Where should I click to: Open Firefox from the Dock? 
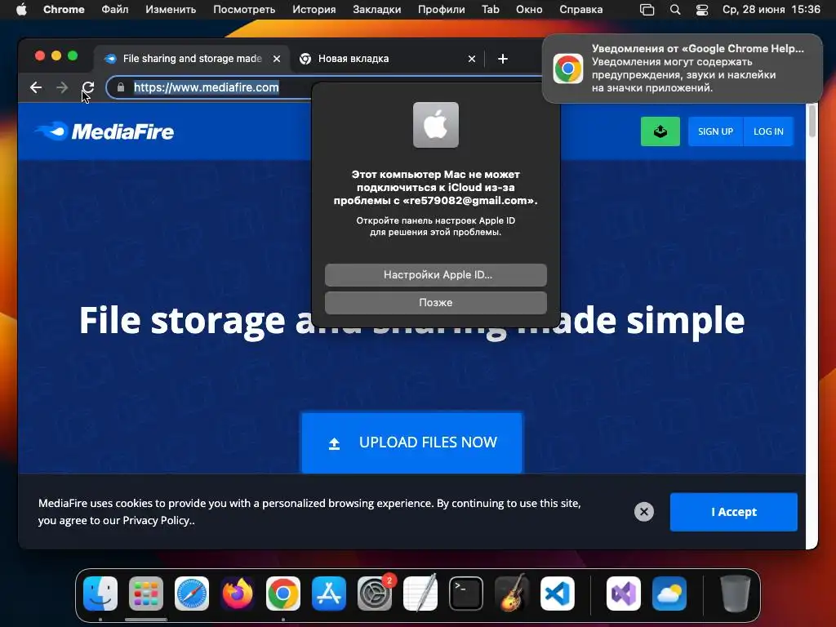(238, 594)
